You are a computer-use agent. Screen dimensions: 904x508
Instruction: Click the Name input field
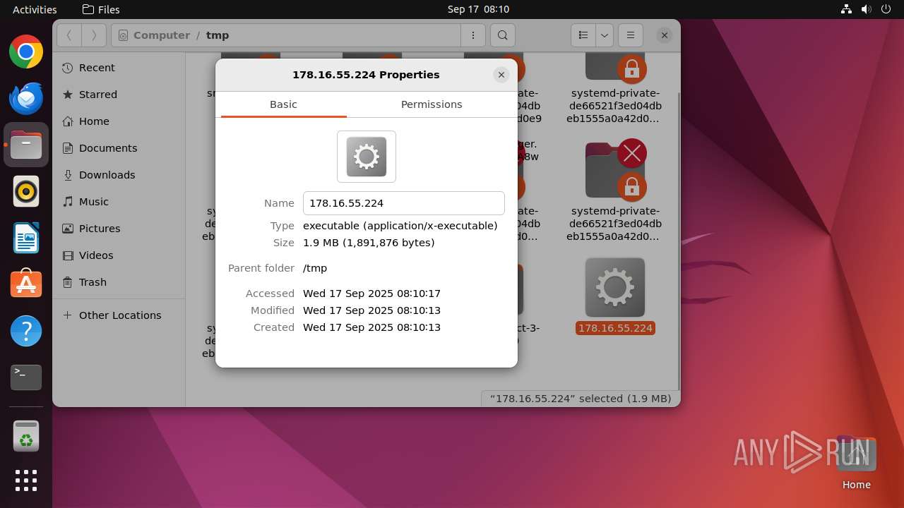pos(404,203)
